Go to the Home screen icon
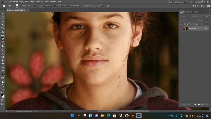This screenshot has width=211, height=119. coord(4,6)
